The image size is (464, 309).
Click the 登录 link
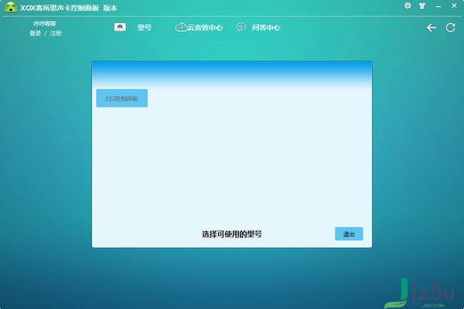coord(36,33)
